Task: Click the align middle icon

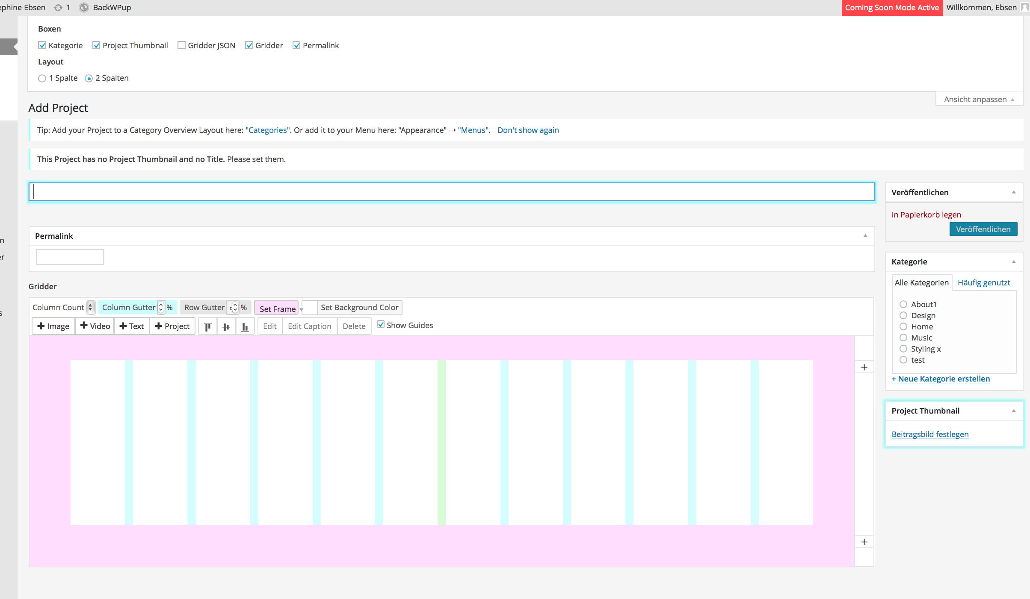Action: point(226,326)
